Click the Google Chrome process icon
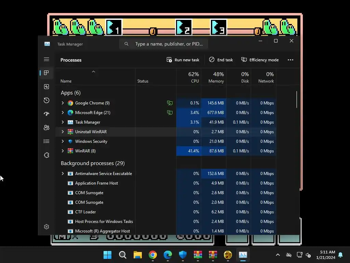Image resolution: width=350 pixels, height=263 pixels. pyautogui.click(x=70, y=103)
